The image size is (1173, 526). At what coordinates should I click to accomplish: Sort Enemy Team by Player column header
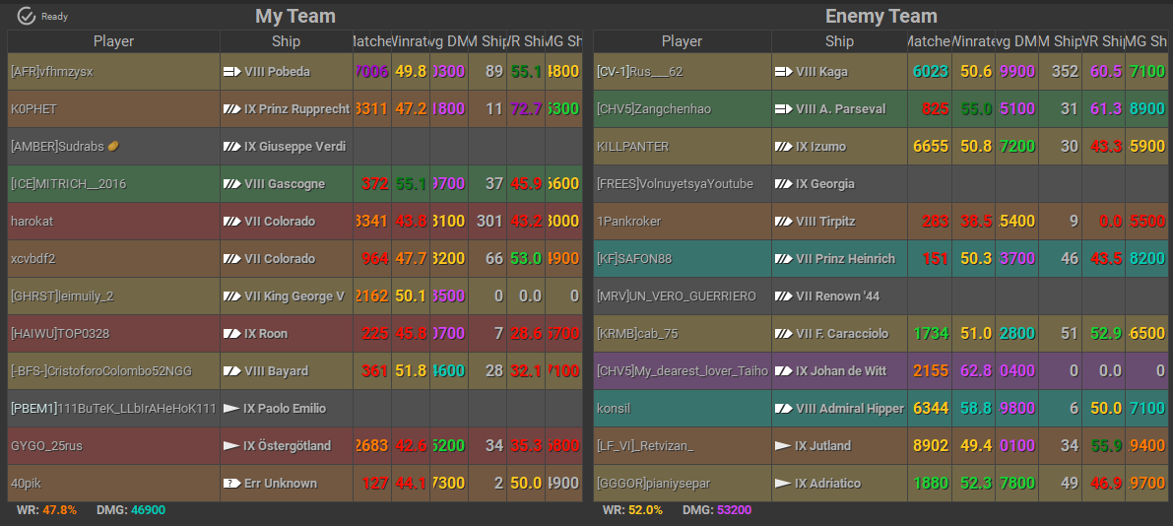(x=682, y=41)
